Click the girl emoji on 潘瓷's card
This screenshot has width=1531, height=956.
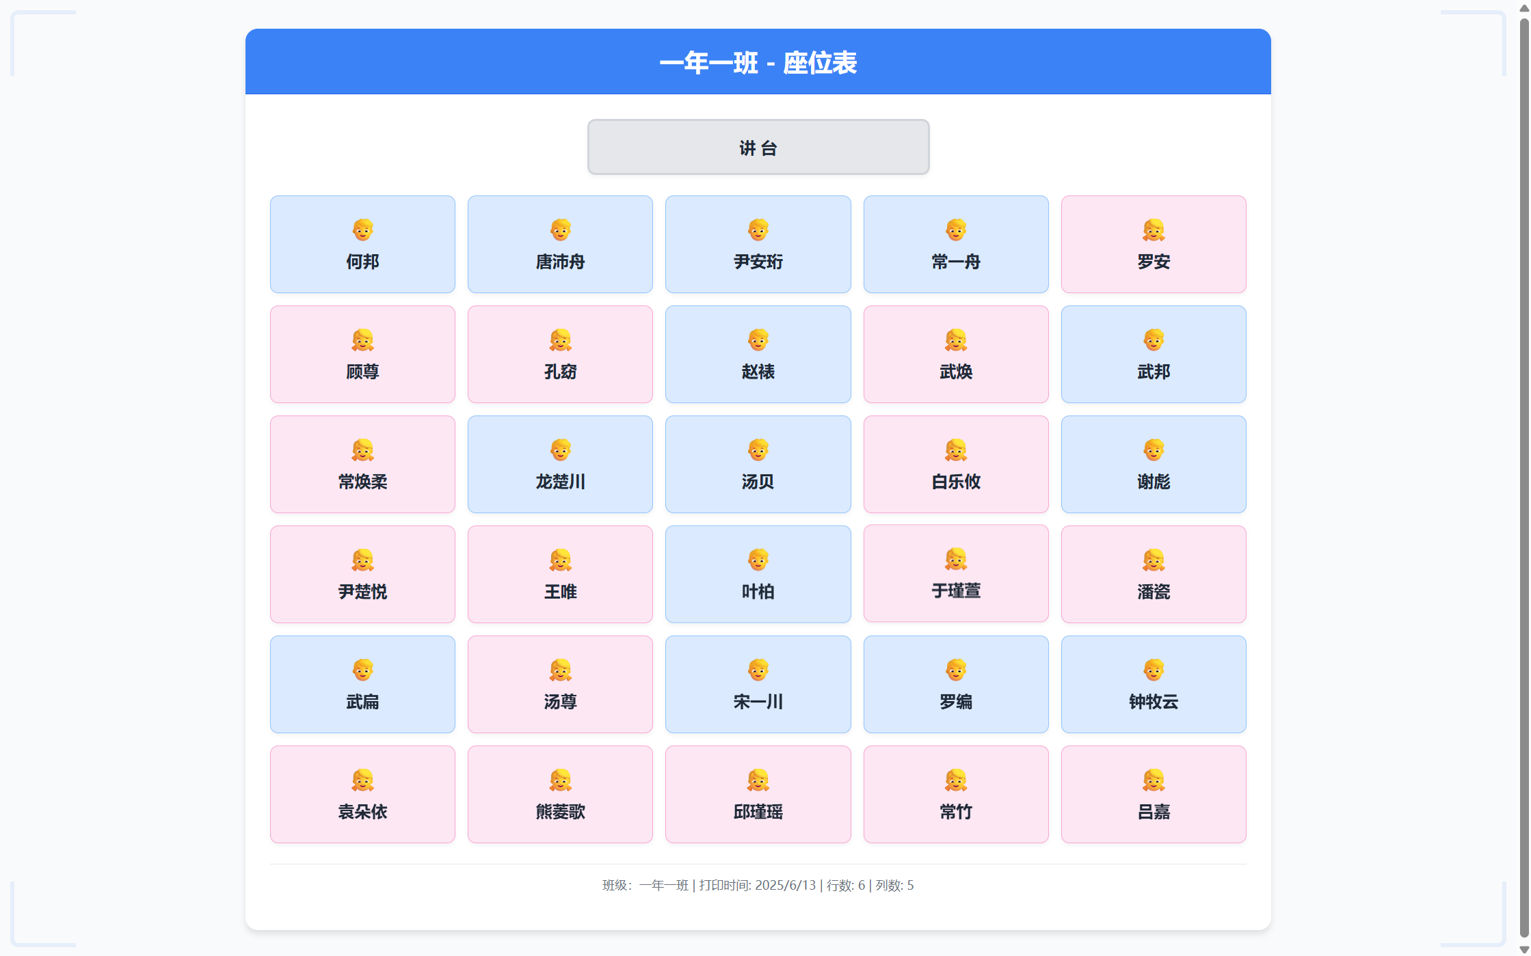[1154, 561]
